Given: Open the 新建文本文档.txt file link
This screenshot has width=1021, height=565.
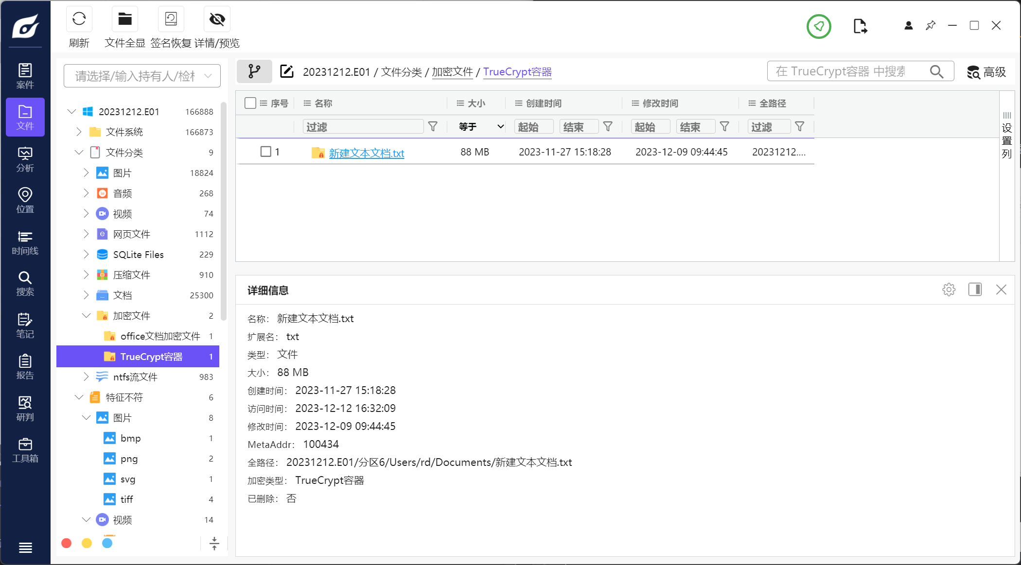Looking at the screenshot, I should 366,153.
